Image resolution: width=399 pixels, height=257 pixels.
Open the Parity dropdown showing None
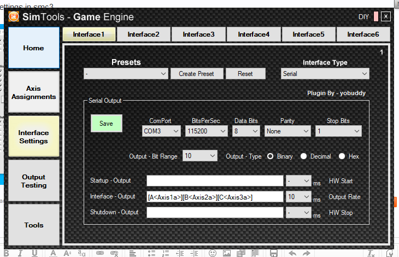(287, 131)
